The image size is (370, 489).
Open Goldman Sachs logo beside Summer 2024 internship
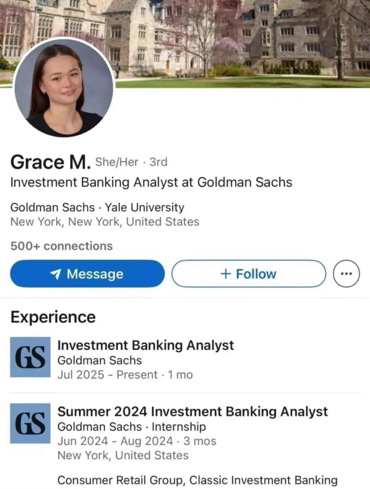pyautogui.click(x=30, y=423)
